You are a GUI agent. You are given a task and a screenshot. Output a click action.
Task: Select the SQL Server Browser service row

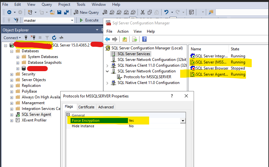[x=217, y=68]
